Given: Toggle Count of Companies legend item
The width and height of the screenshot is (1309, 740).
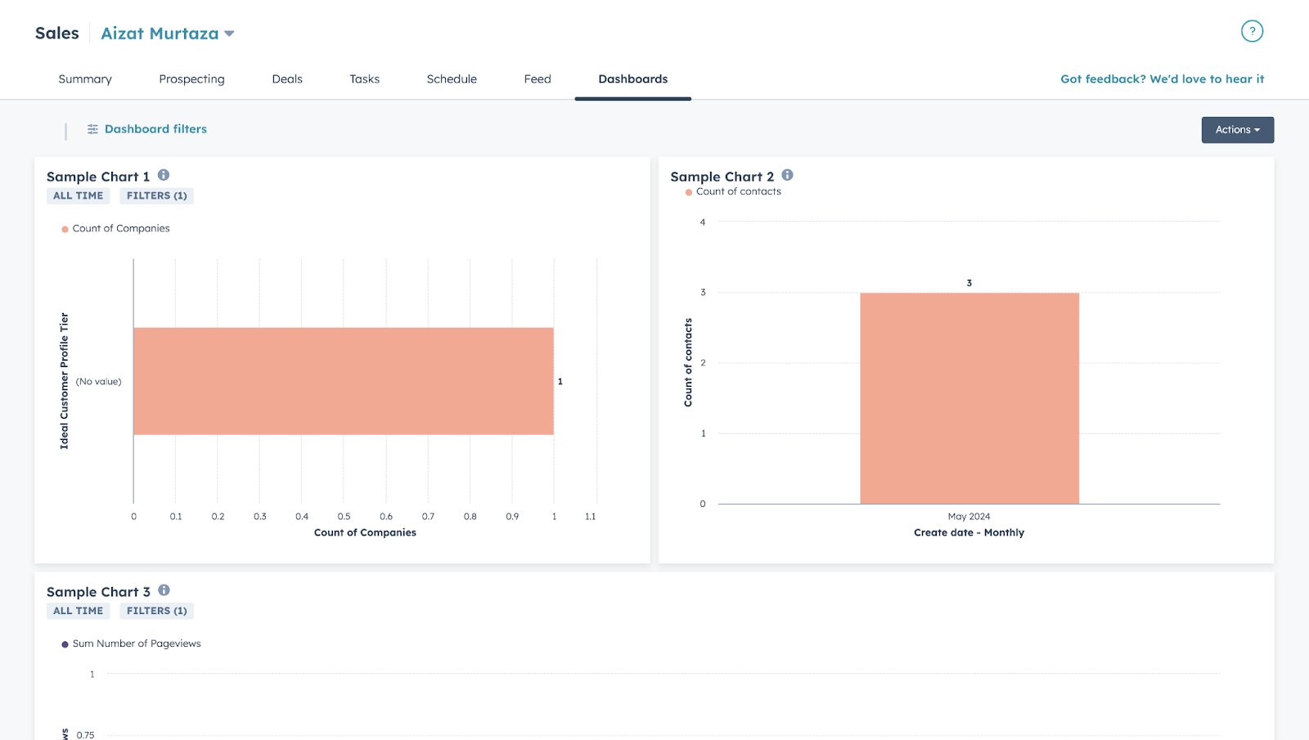Looking at the screenshot, I should coord(115,229).
